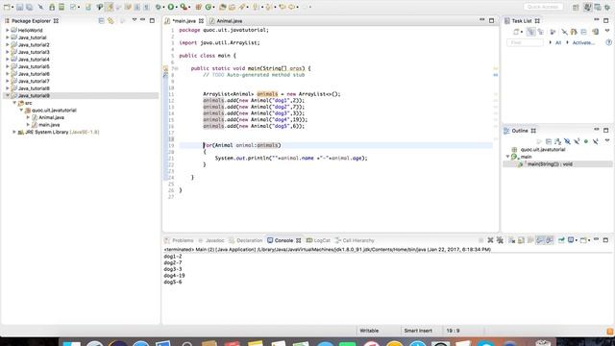Click the New wizard toolbar icon
Screen dimensions: 615x346
point(7,7)
